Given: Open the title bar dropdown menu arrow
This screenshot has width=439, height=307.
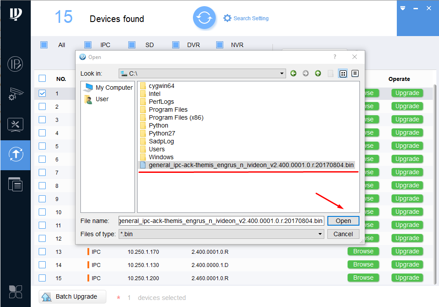Looking at the screenshot, I should click(x=403, y=8).
